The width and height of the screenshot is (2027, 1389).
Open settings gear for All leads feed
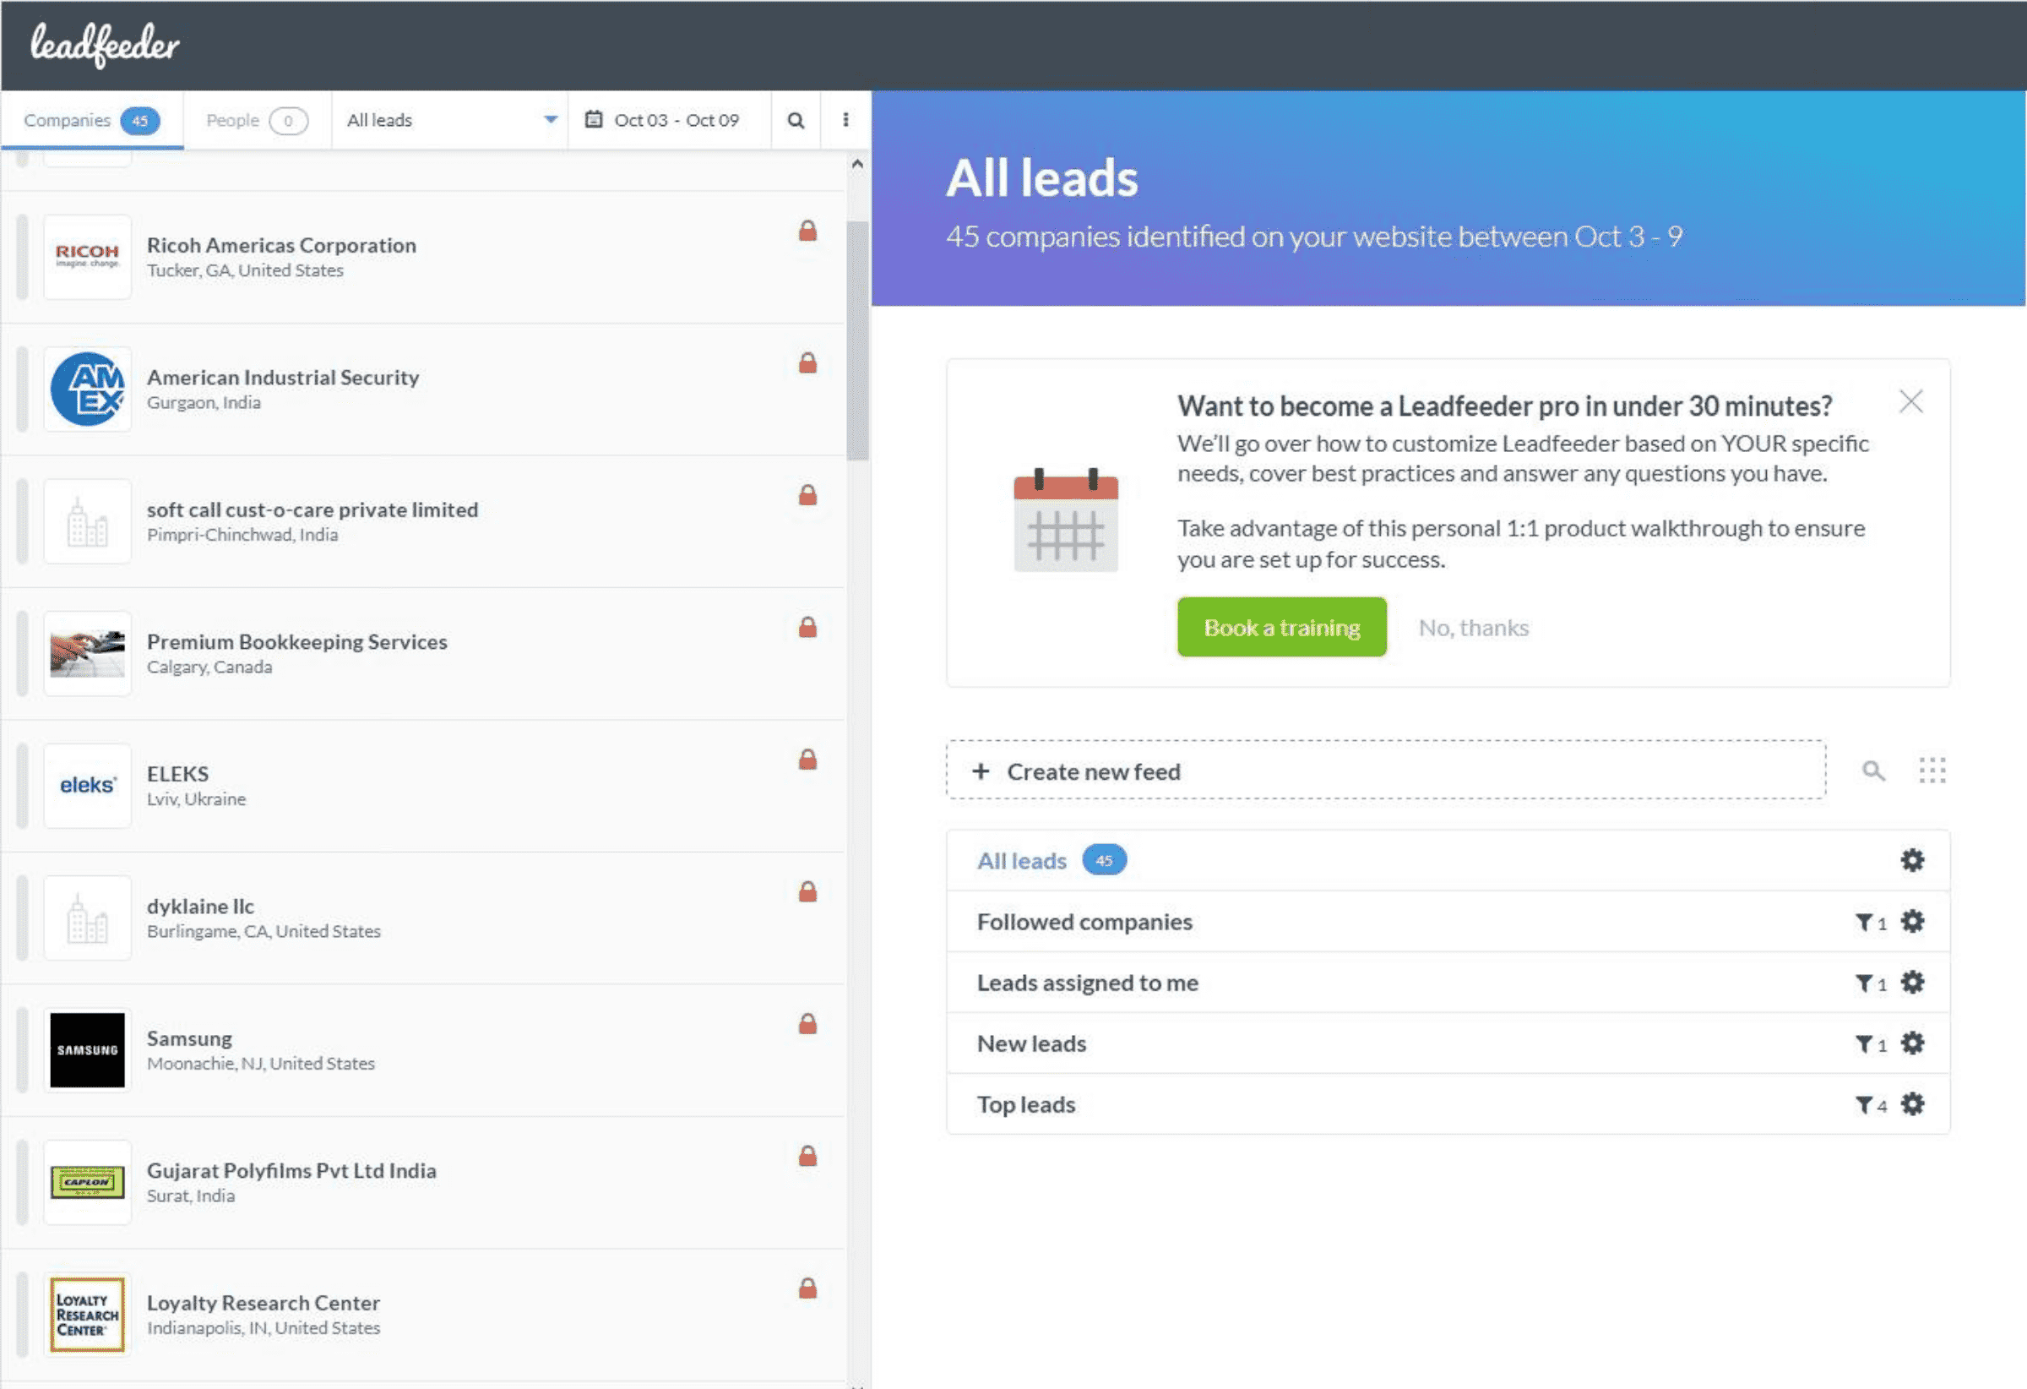coord(1912,860)
